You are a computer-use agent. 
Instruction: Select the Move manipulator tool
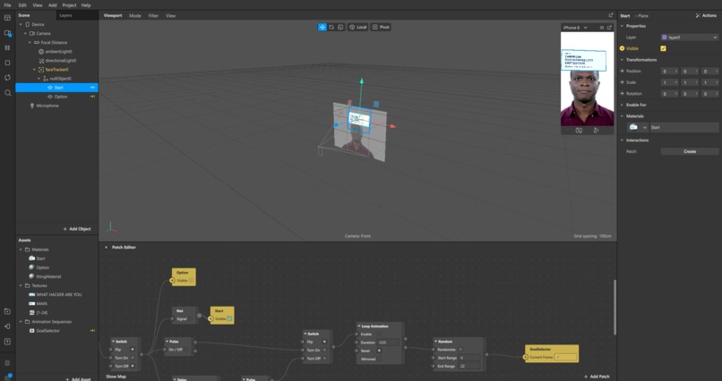(x=322, y=27)
